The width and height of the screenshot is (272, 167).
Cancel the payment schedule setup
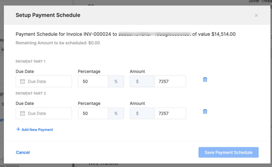pyautogui.click(x=23, y=152)
